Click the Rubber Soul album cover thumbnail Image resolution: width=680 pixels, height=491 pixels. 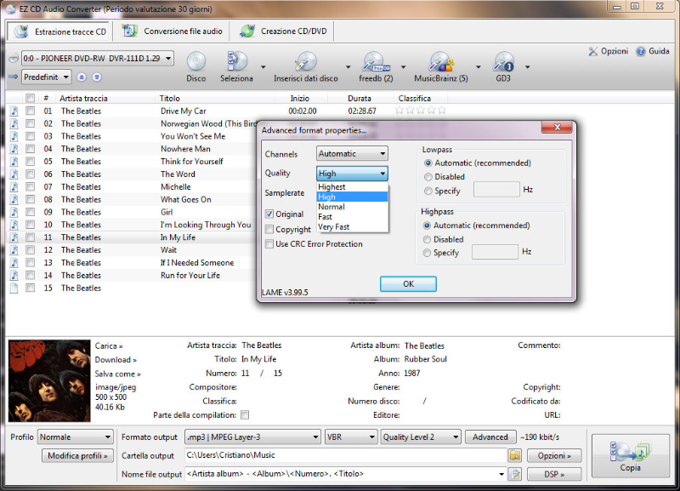click(47, 380)
